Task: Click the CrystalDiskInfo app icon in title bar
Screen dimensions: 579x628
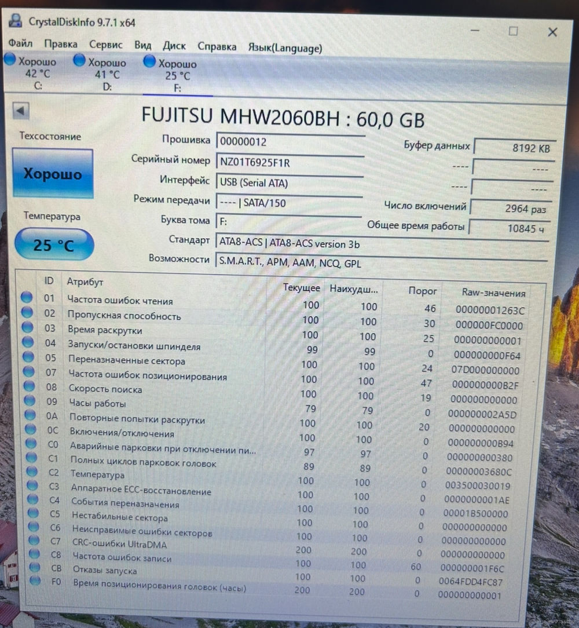Action: (x=15, y=20)
